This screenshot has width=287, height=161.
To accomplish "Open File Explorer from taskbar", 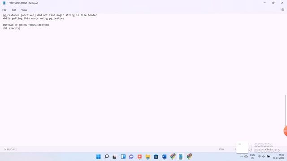I will pyautogui.click(x=148, y=157).
